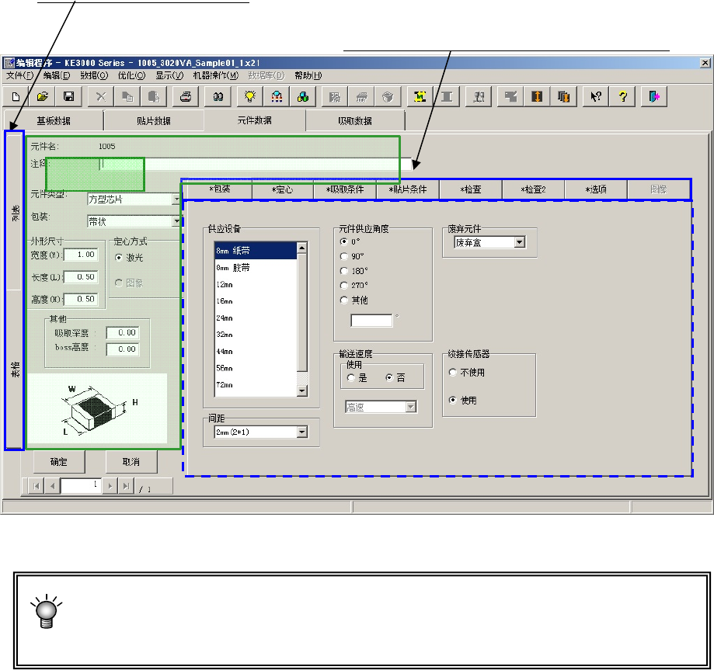The height and width of the screenshot is (670, 714).
Task: Save program with the floppy disk icon
Action: click(69, 96)
